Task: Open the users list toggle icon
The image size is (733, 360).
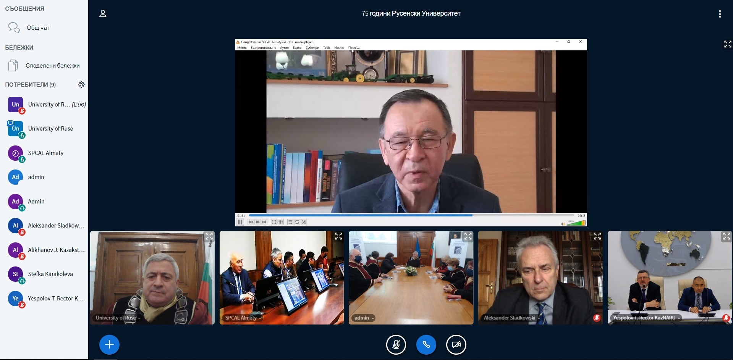Action: pyautogui.click(x=103, y=14)
